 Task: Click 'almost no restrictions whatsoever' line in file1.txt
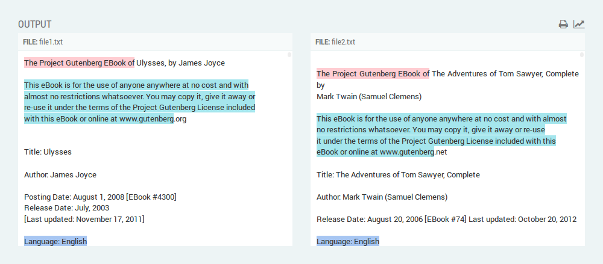tap(140, 96)
